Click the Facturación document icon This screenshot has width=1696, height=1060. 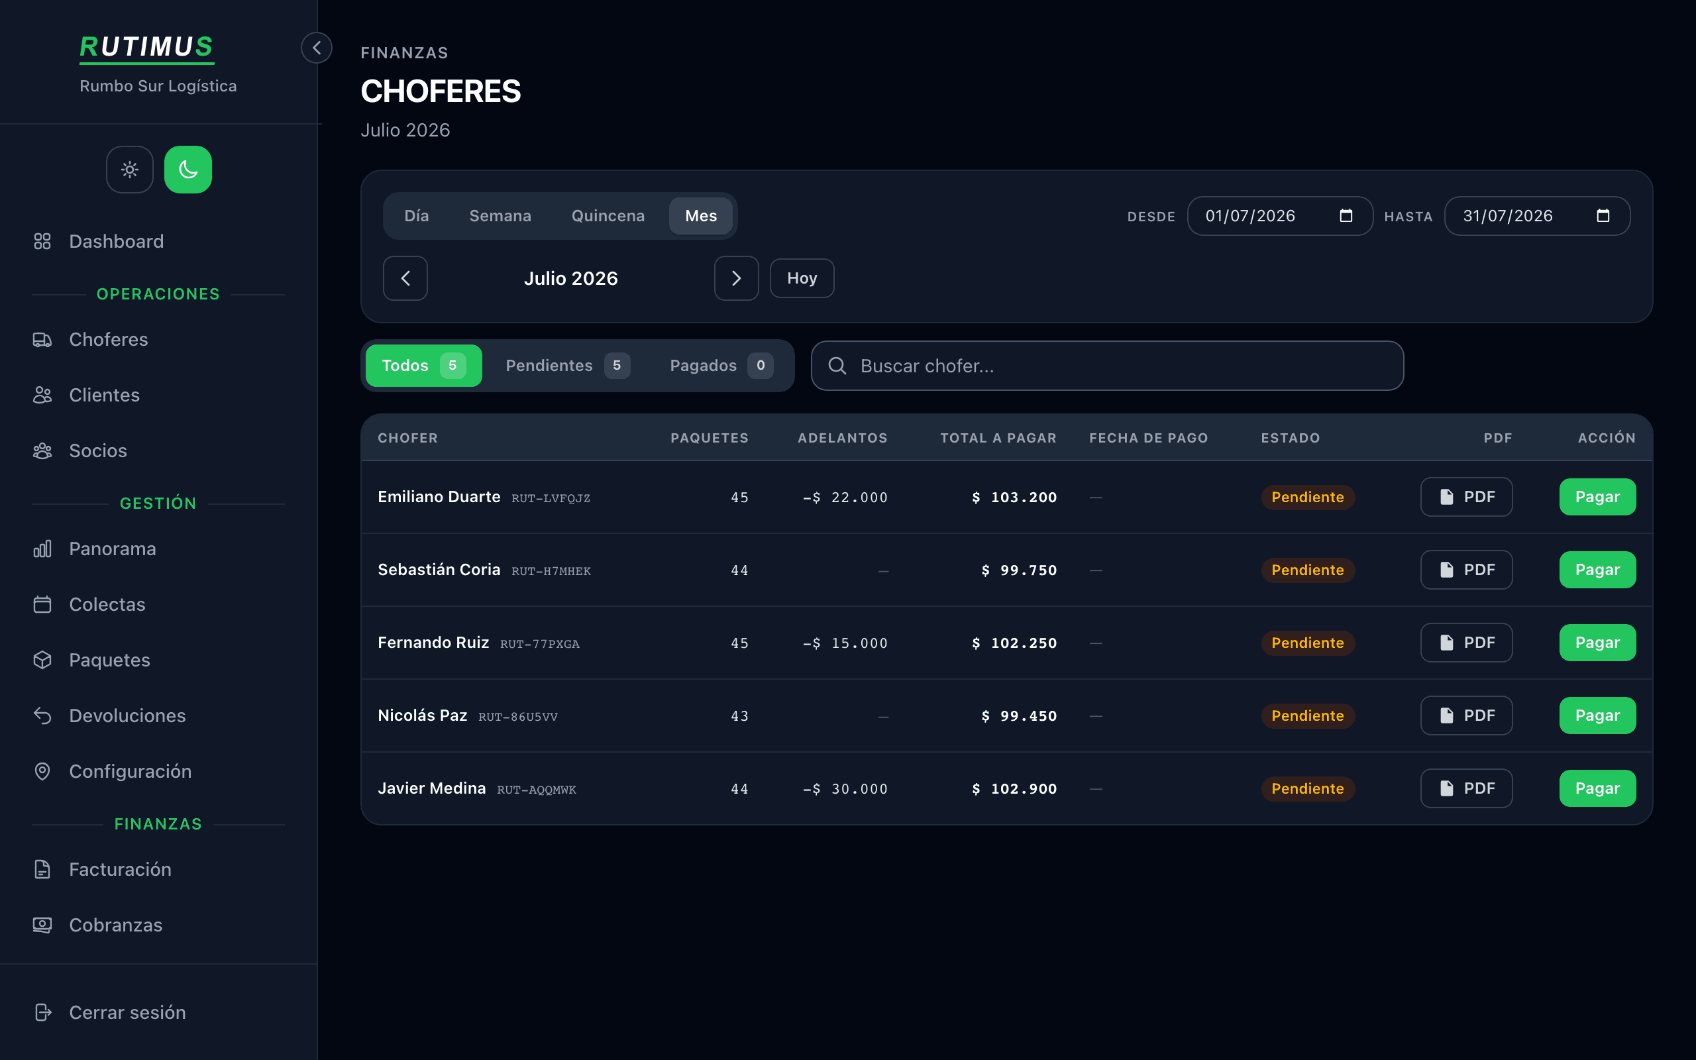[x=42, y=869]
